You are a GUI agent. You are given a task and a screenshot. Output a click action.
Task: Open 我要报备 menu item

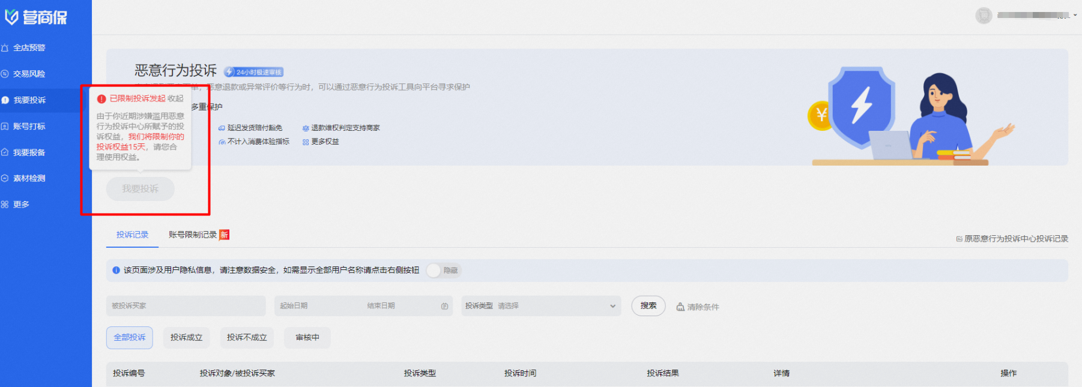pyautogui.click(x=29, y=152)
